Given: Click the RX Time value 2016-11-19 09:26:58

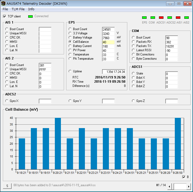Looking at the screenshot, I should coord(110,82).
